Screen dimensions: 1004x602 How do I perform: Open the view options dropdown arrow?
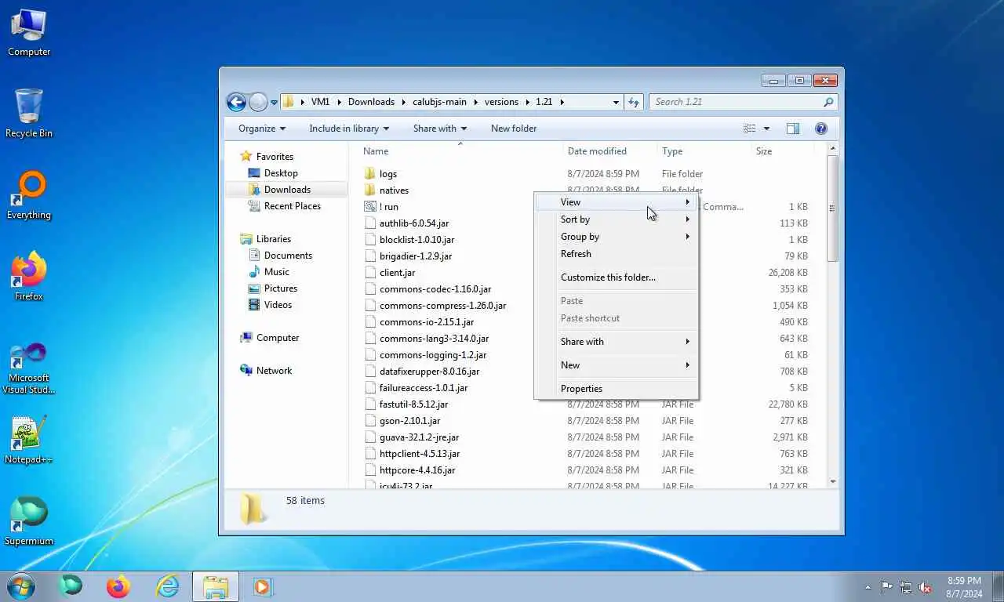coord(766,129)
